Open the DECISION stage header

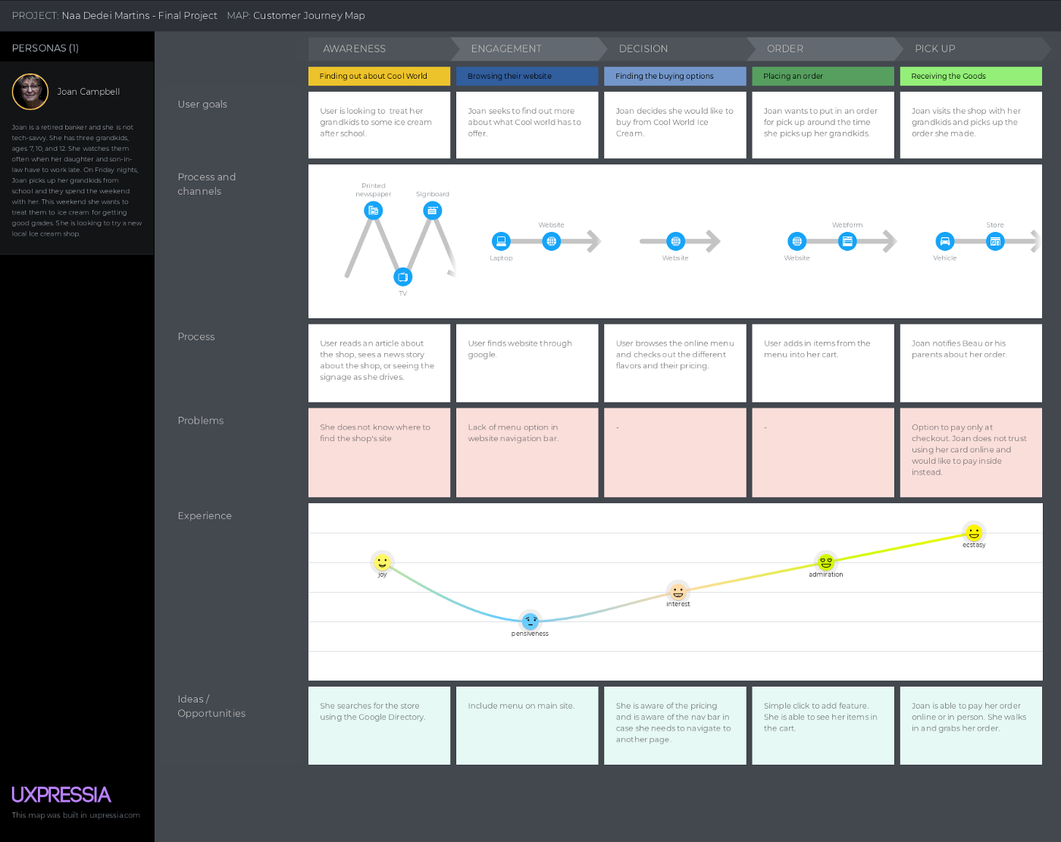tap(675, 49)
